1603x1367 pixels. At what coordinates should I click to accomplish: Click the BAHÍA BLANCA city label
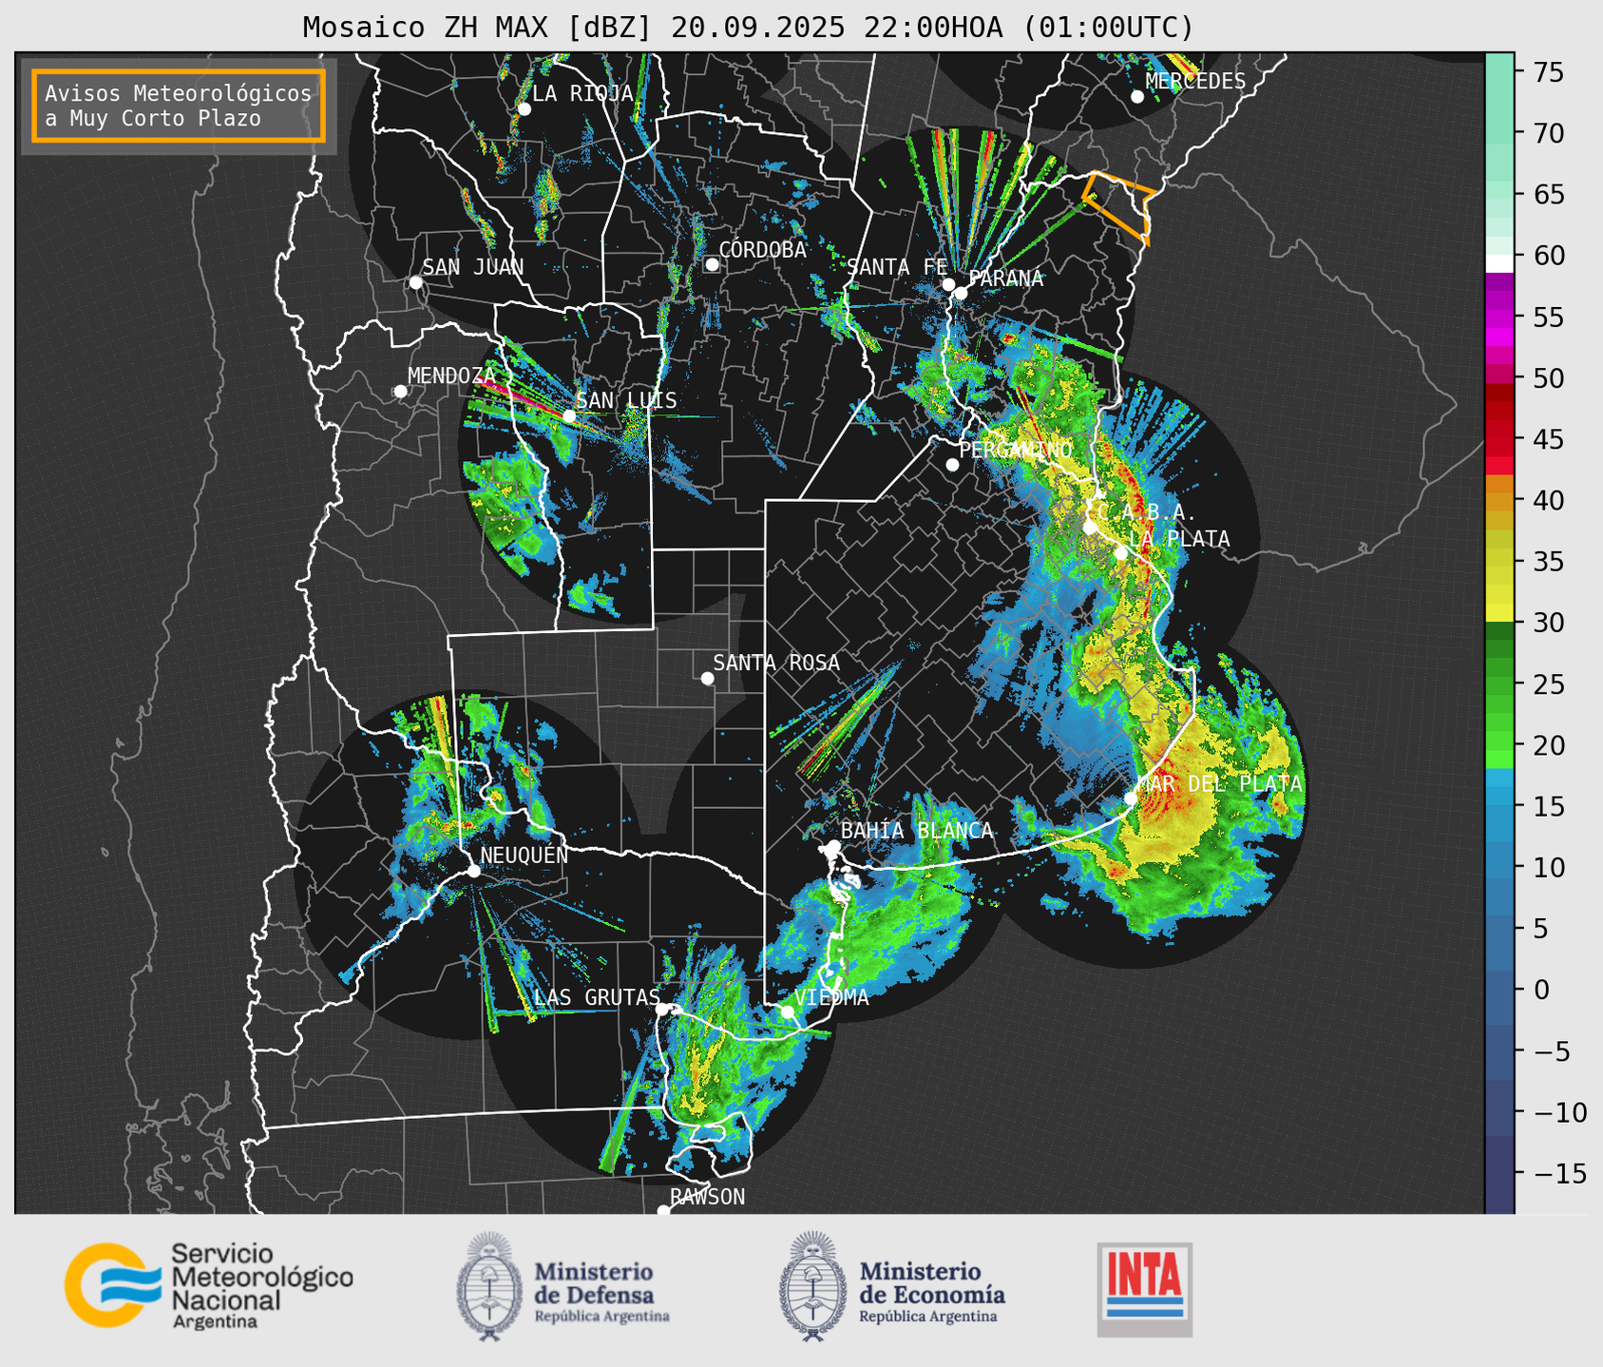coord(917,831)
